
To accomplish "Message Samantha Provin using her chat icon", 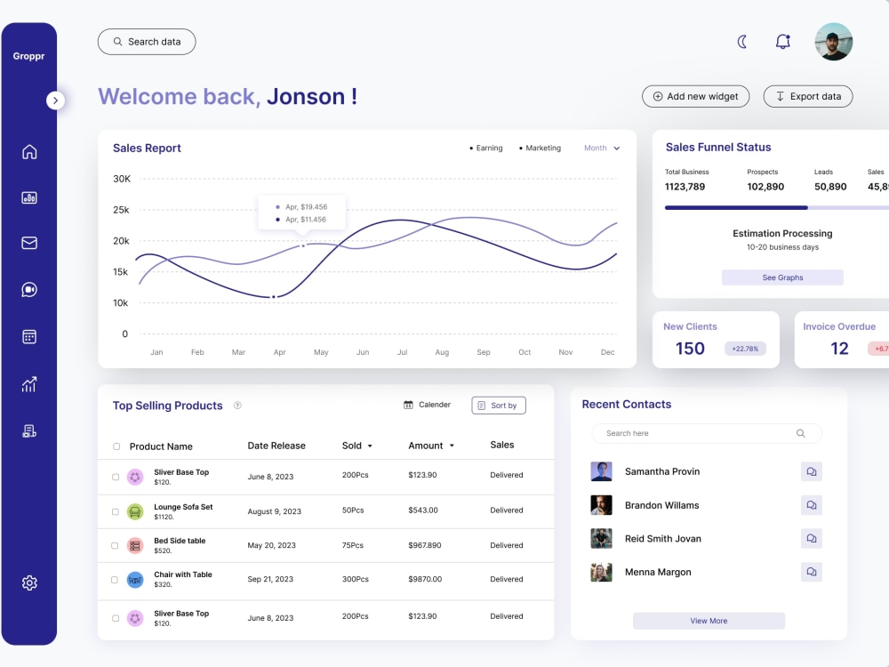I will click(x=811, y=471).
